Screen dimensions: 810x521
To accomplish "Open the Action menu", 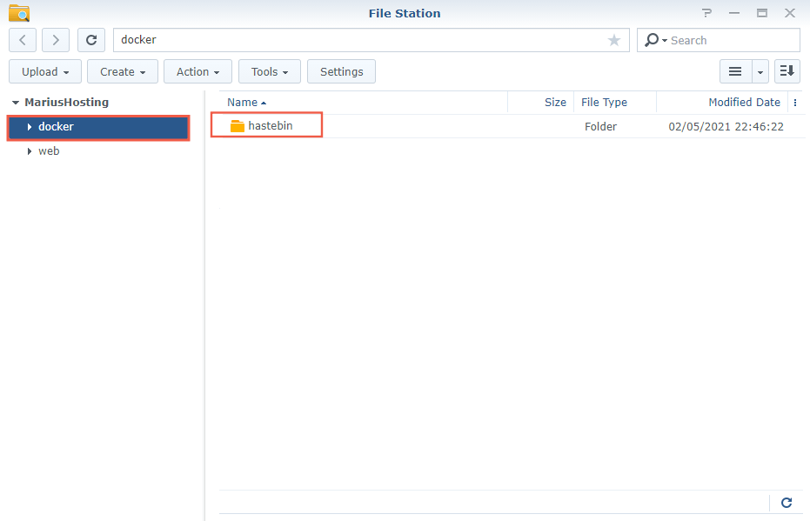I will (197, 70).
